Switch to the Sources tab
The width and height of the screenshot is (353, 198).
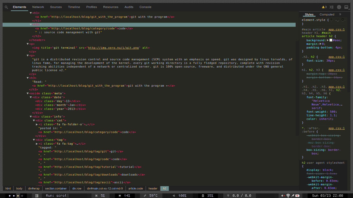[56, 7]
